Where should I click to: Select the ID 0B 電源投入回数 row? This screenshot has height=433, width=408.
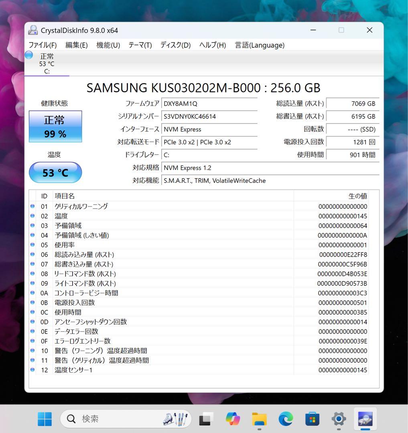[x=199, y=303]
